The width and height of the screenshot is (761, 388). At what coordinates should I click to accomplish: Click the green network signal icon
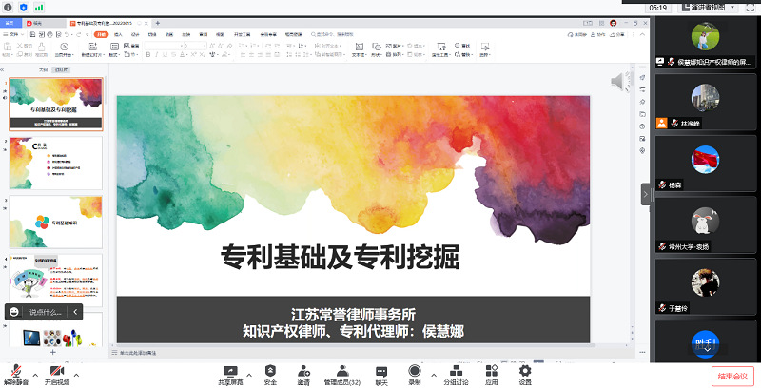[39, 8]
